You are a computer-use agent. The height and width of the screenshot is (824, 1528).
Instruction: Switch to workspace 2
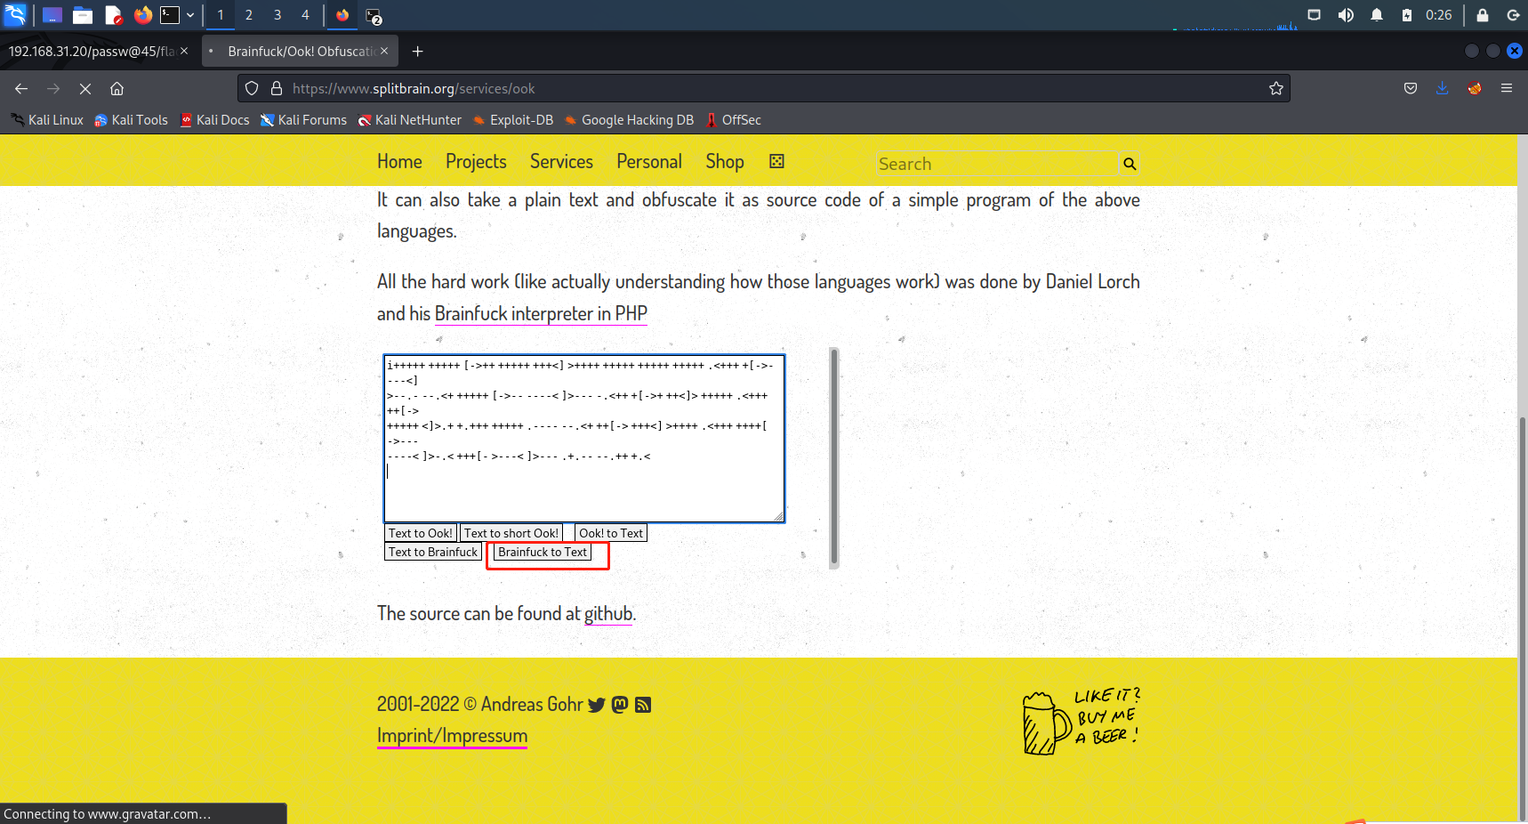click(x=249, y=15)
